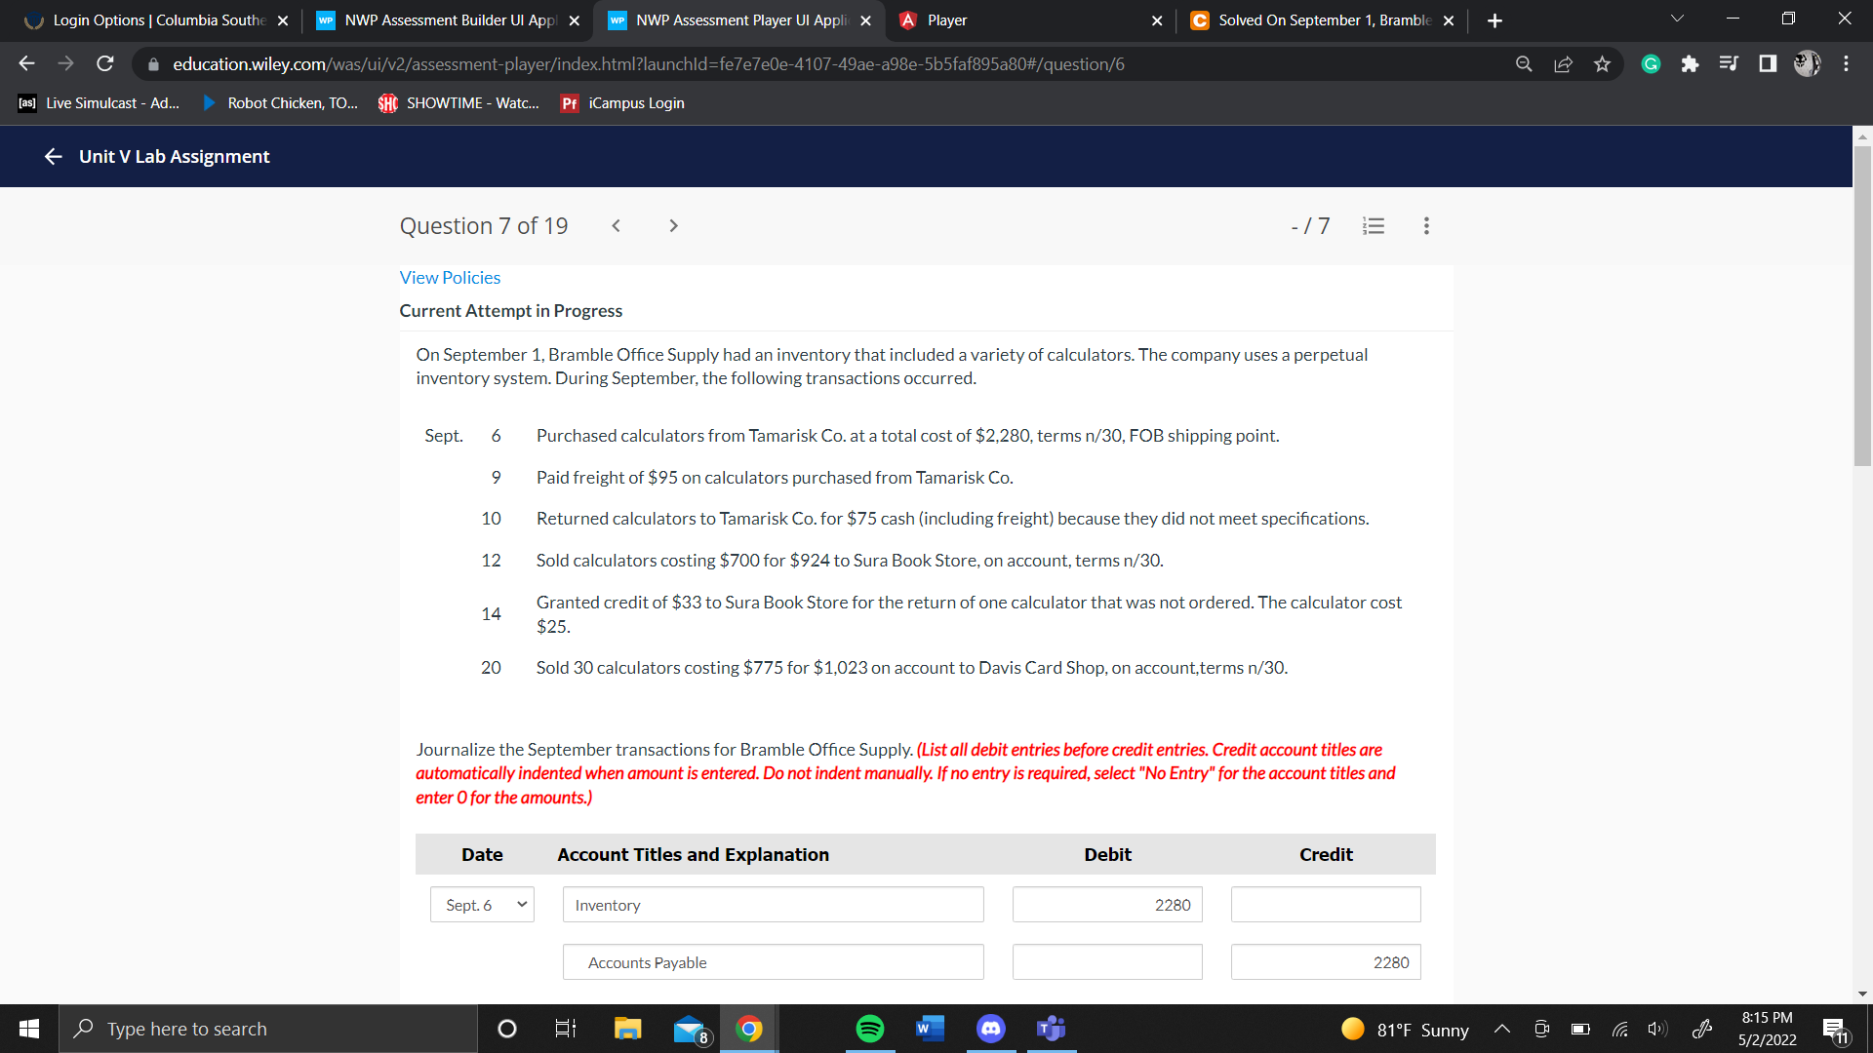The image size is (1873, 1053).
Task: Expand the Sept. 6 date dropdown
Action: pos(482,905)
